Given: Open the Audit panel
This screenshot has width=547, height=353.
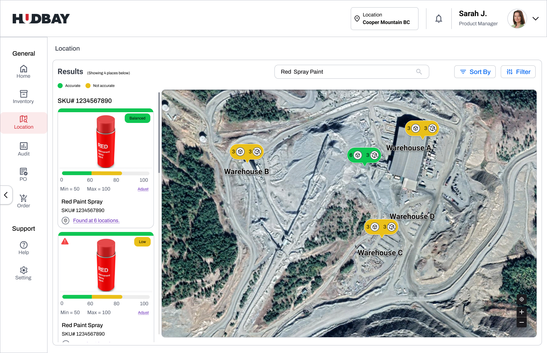Looking at the screenshot, I should pyautogui.click(x=23, y=149).
